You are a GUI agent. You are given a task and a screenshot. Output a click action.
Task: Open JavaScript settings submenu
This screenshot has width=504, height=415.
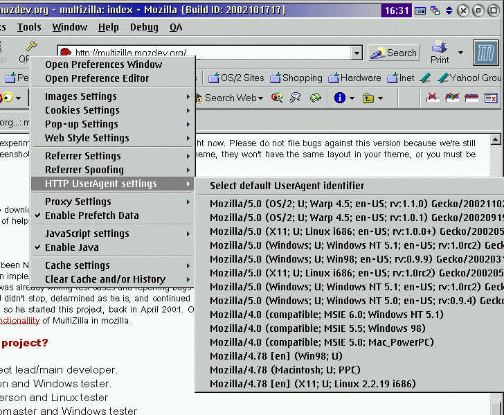[x=113, y=233]
